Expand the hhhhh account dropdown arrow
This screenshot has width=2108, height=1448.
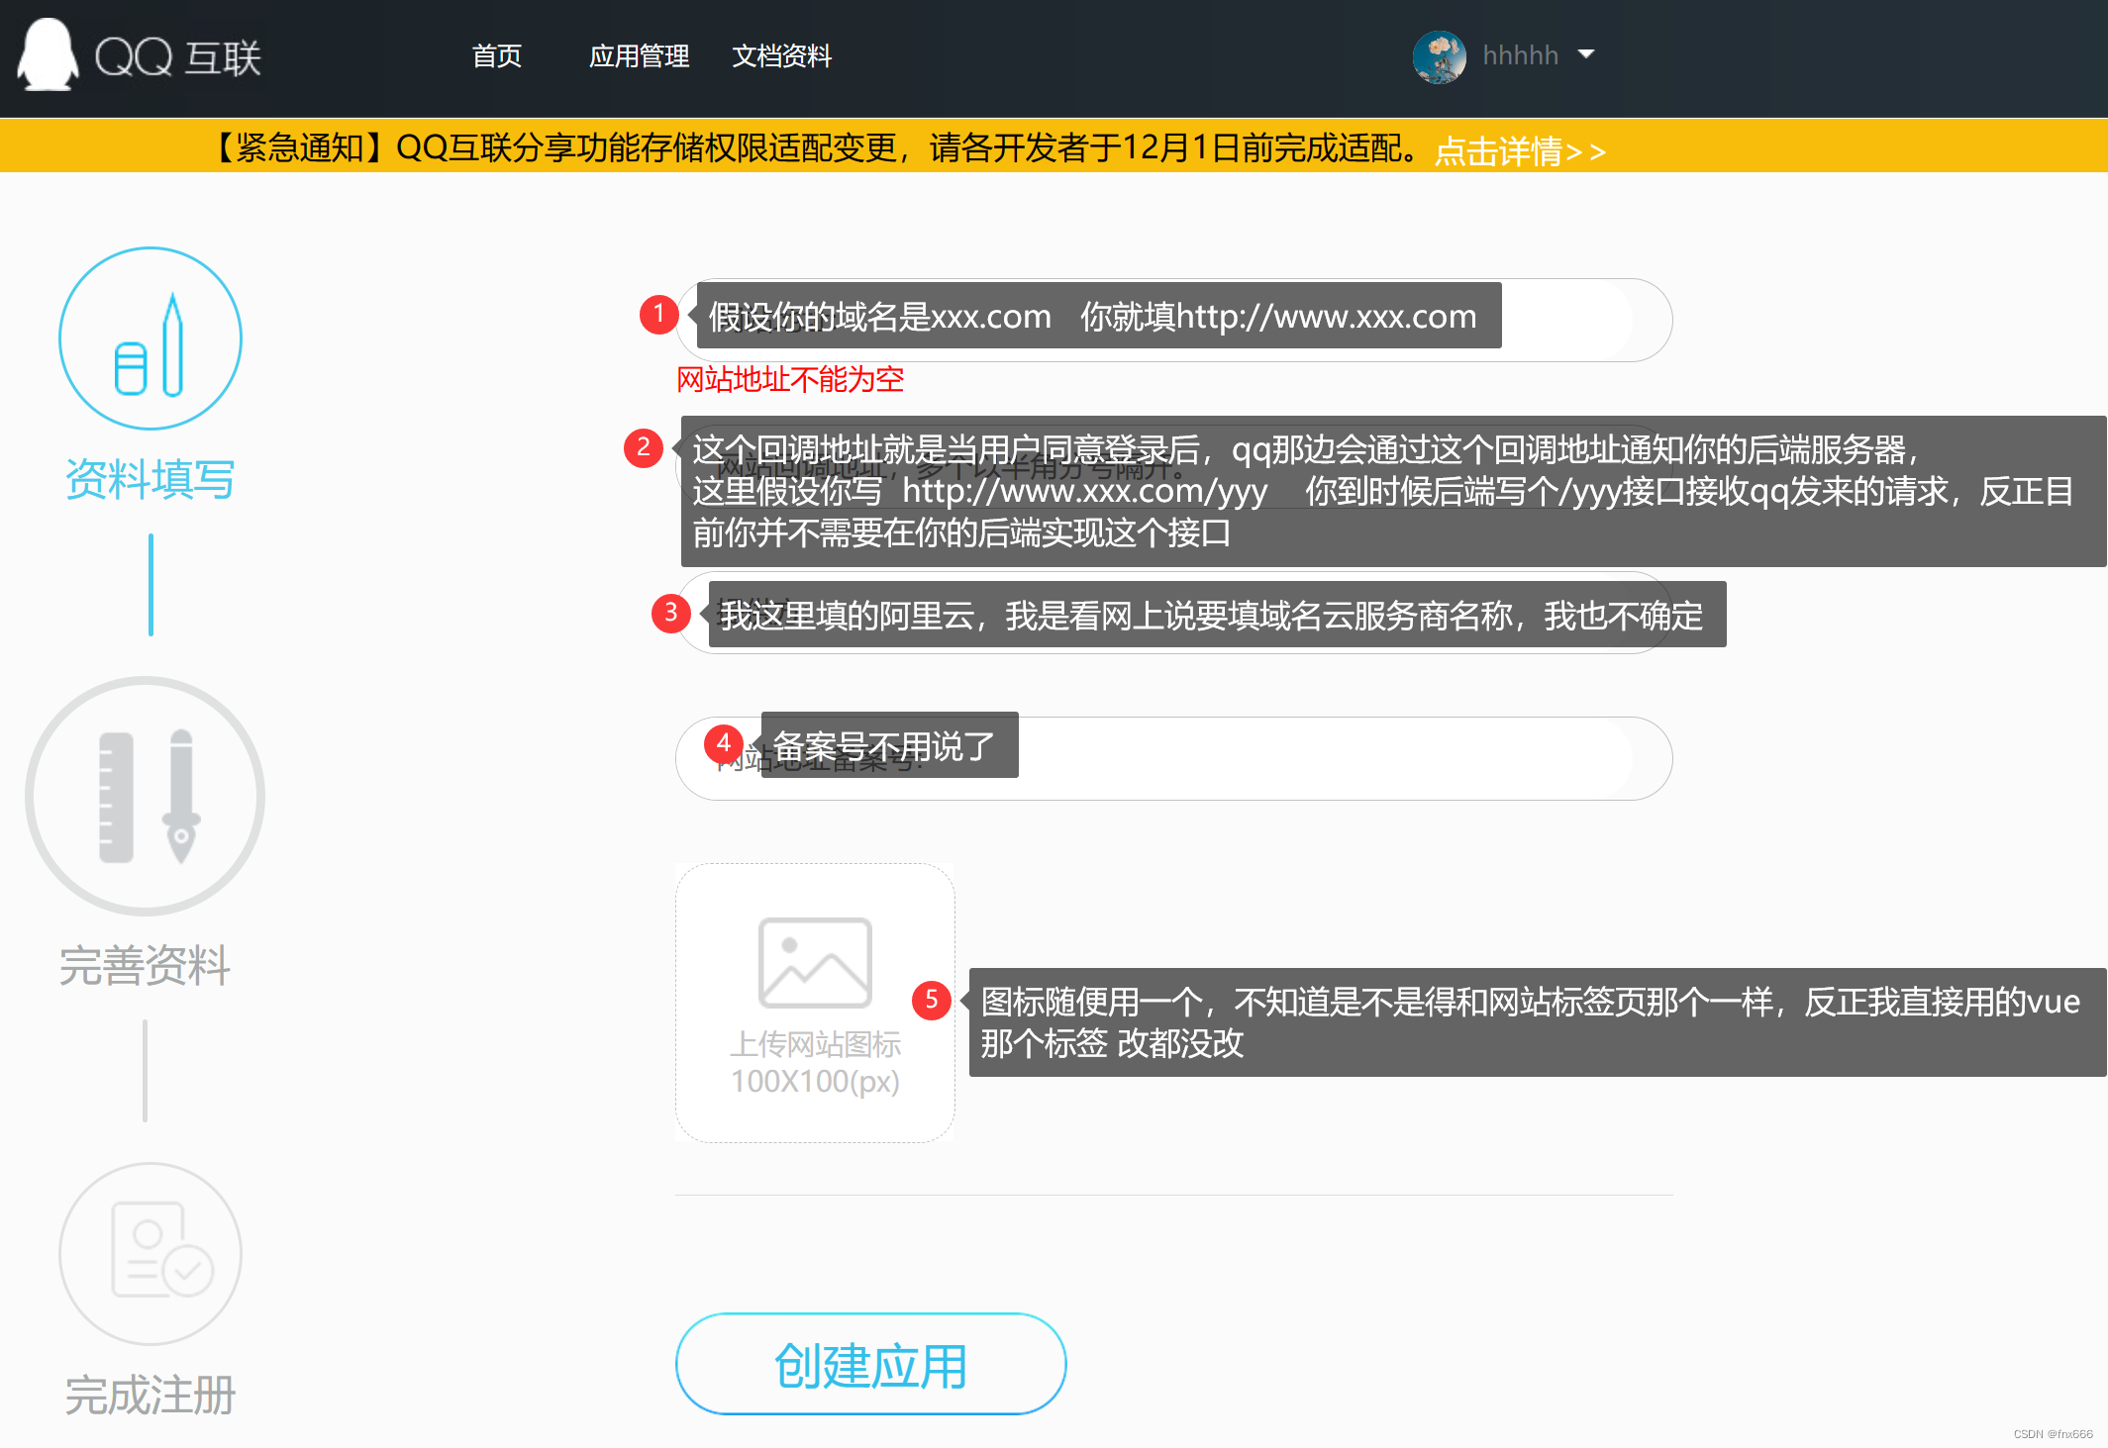point(1586,54)
